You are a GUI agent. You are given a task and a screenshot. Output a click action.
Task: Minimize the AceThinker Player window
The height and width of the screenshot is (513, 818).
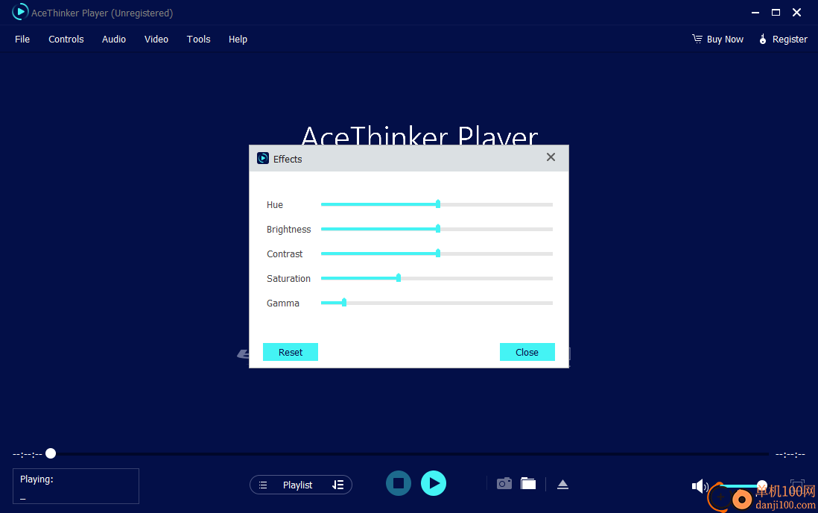tap(755, 13)
